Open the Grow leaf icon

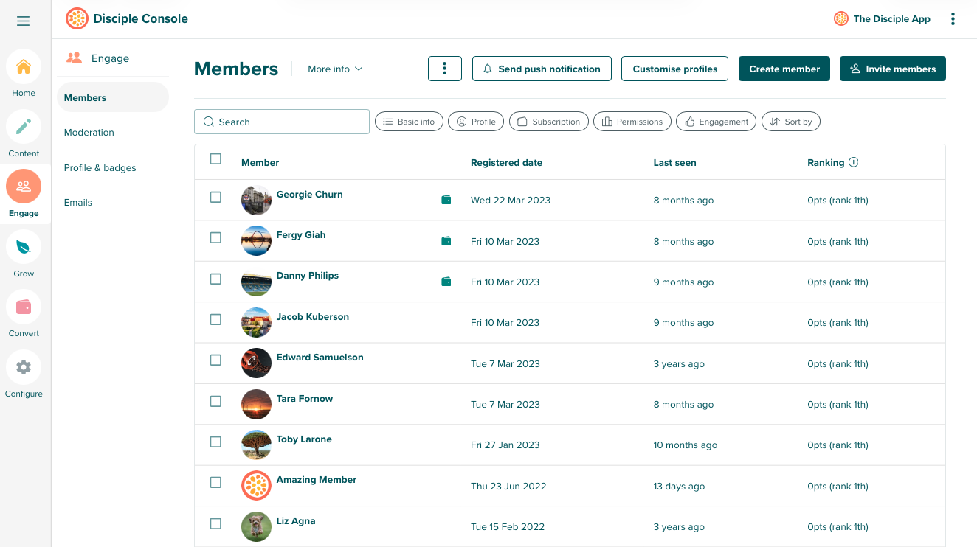tap(24, 247)
